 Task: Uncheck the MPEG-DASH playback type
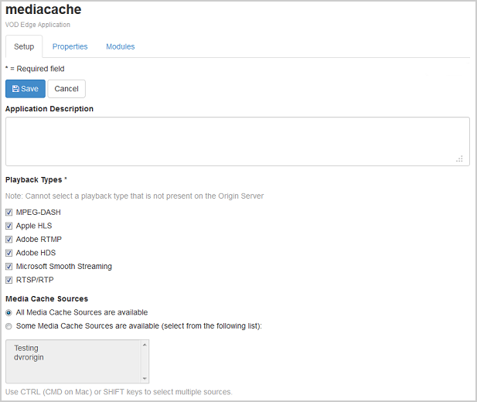9,213
